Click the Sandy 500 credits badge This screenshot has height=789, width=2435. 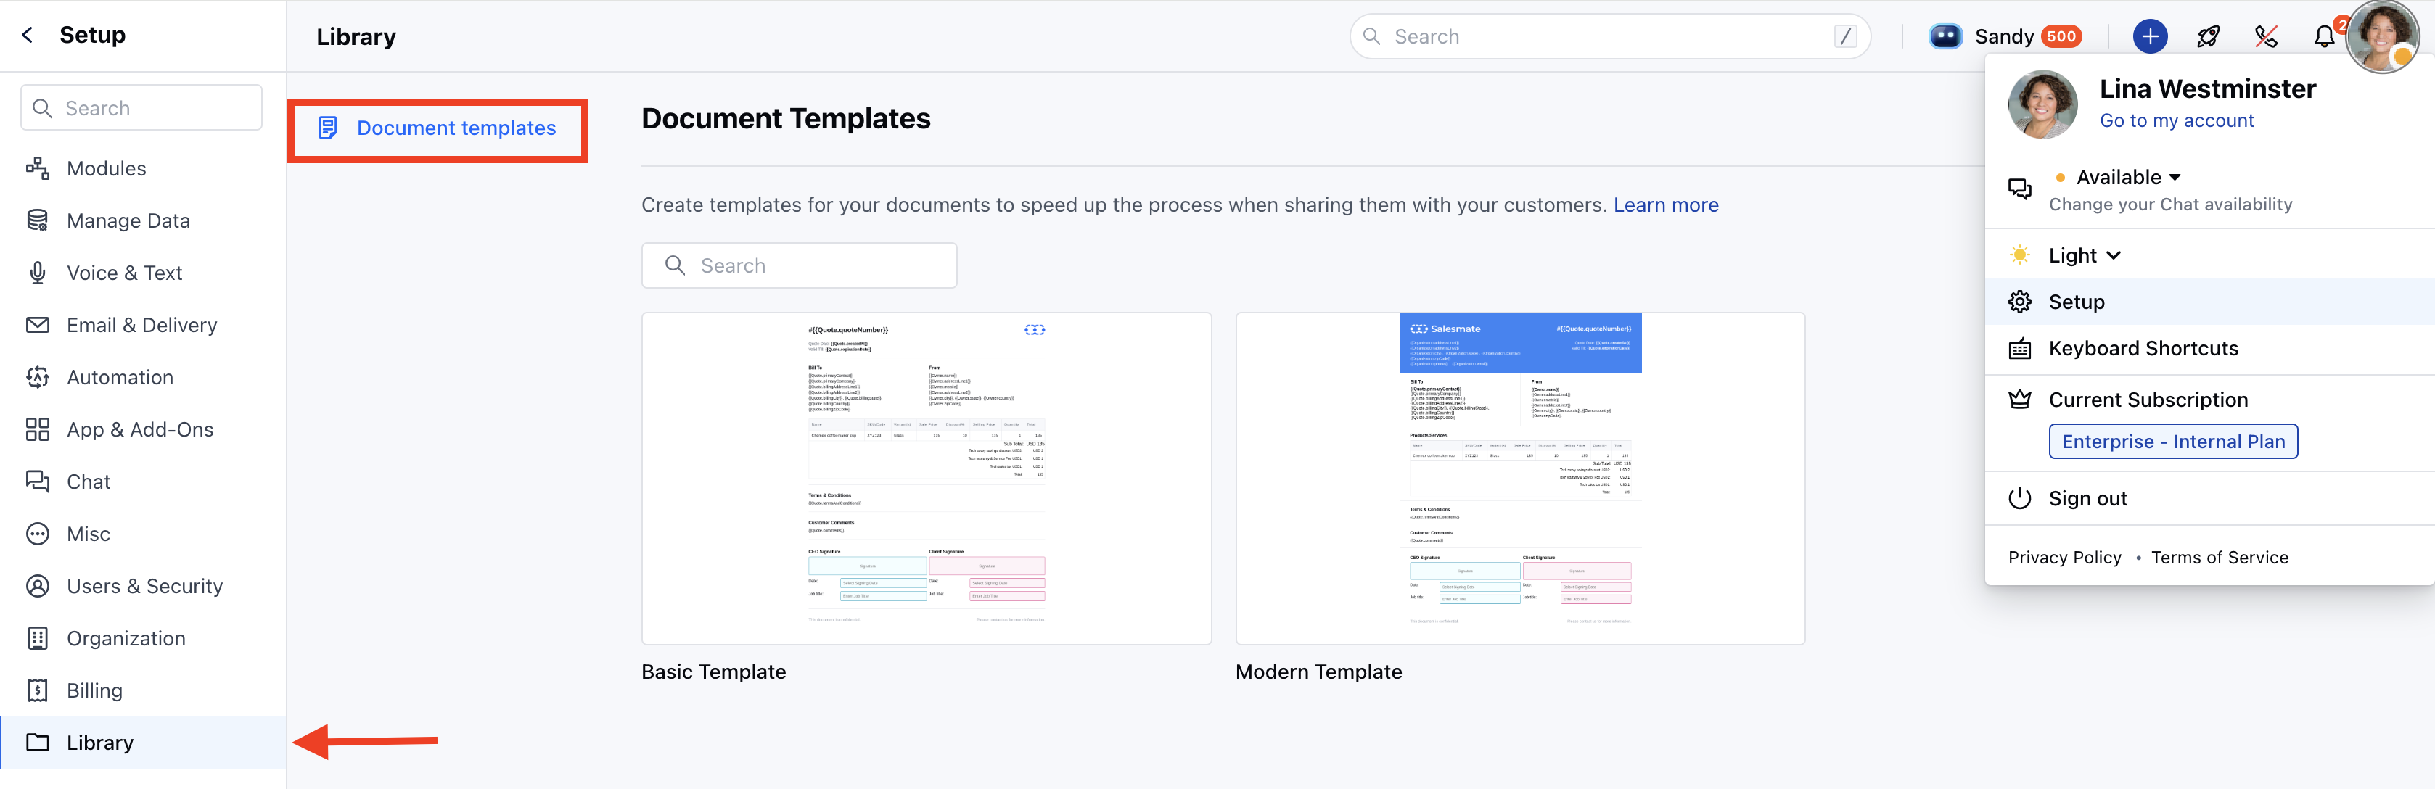click(x=2061, y=37)
